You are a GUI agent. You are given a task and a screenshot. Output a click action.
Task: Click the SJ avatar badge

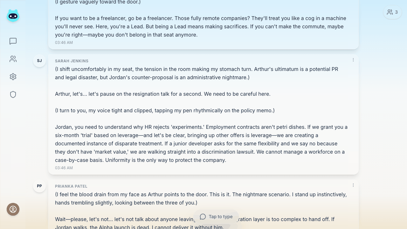click(39, 61)
